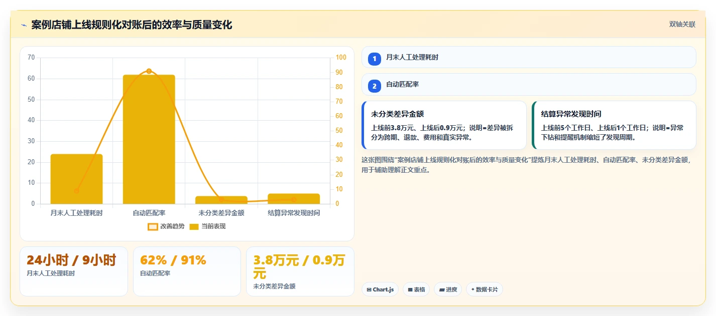Click the 月末人工处理耗时 bar in the chart
716x316 pixels.
[x=76, y=179]
